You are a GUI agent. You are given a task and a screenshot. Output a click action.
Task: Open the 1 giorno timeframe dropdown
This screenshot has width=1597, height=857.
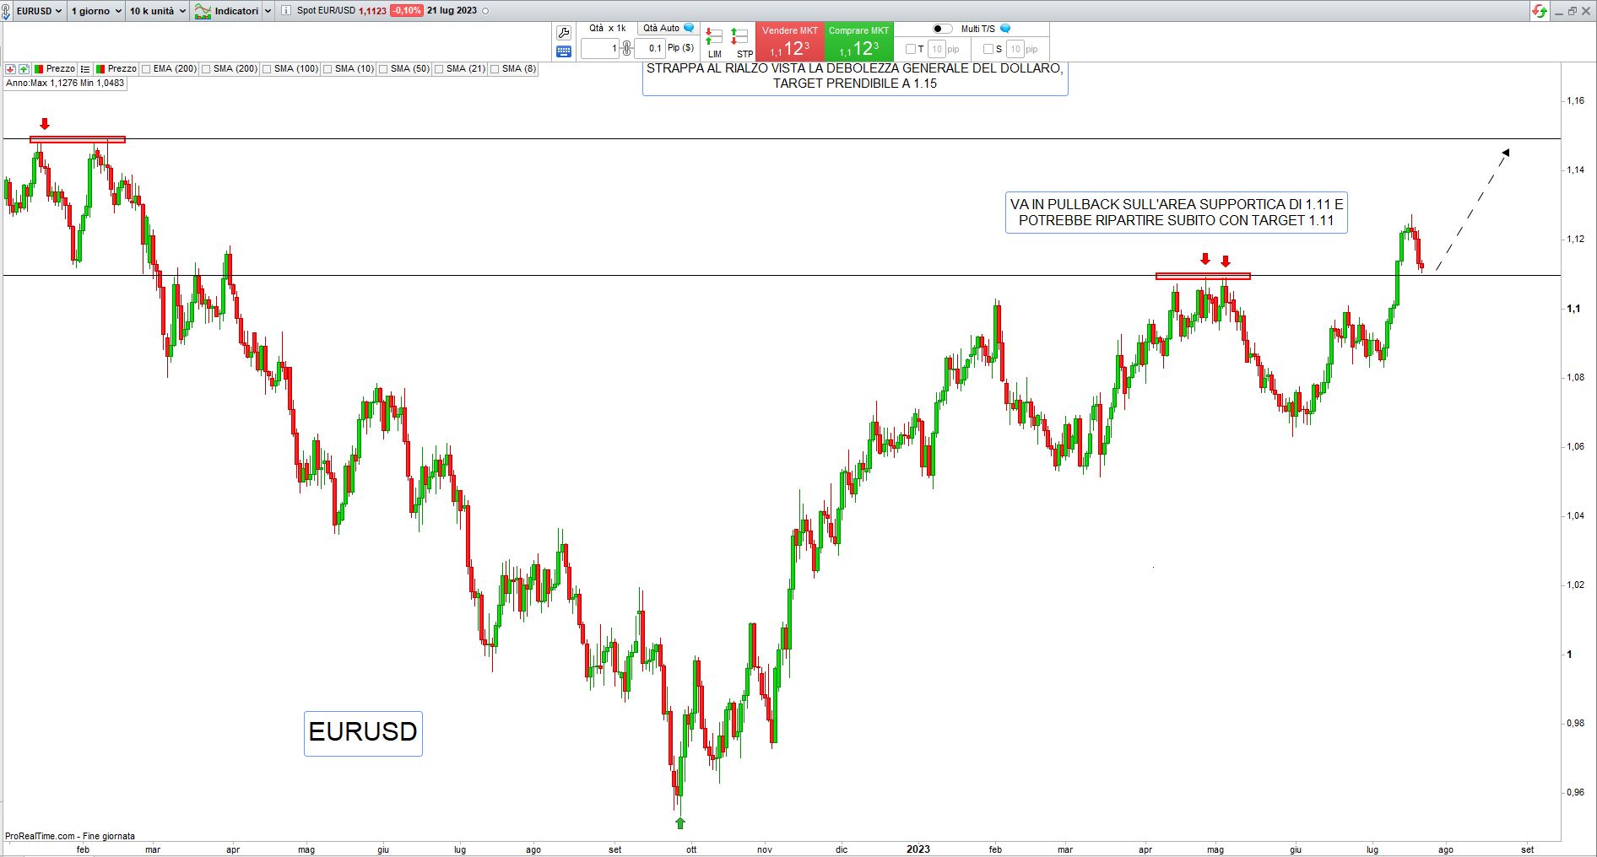tap(95, 11)
